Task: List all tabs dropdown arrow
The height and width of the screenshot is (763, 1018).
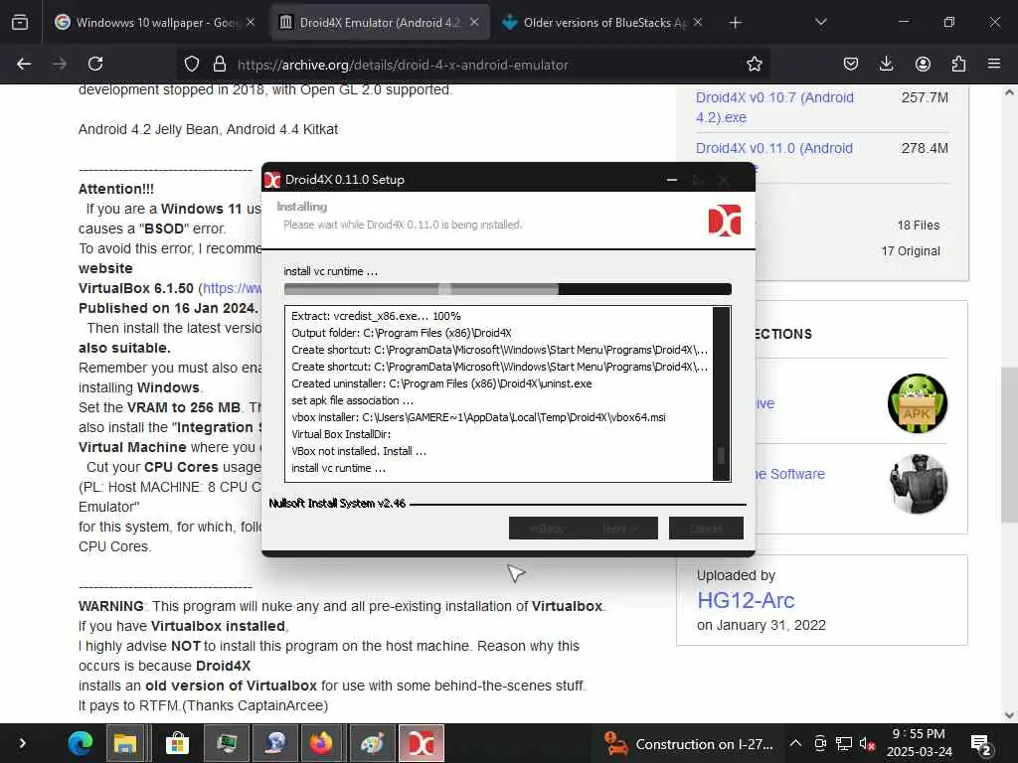Action: (820, 22)
